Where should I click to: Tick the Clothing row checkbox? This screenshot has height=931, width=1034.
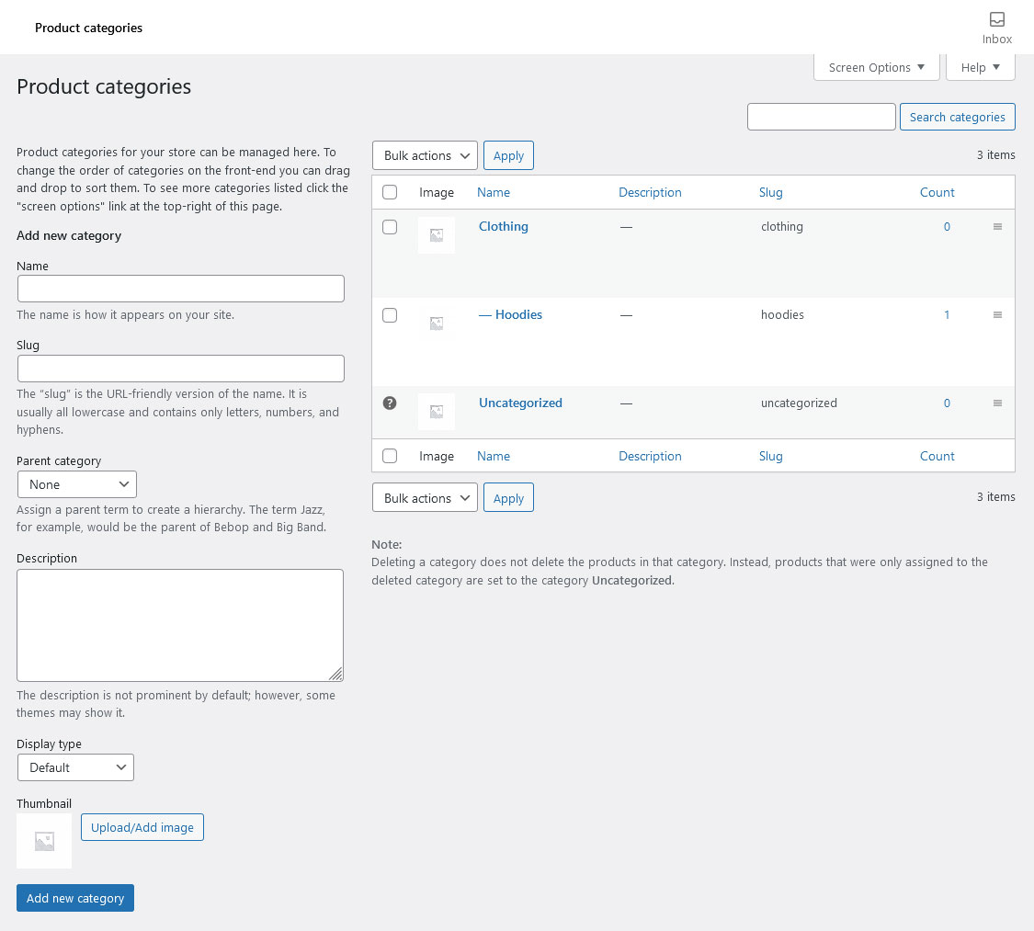pyautogui.click(x=390, y=227)
